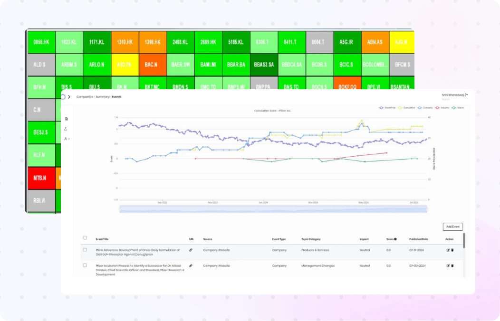Click the Impact column header
This screenshot has width=500, height=321.
364,239
